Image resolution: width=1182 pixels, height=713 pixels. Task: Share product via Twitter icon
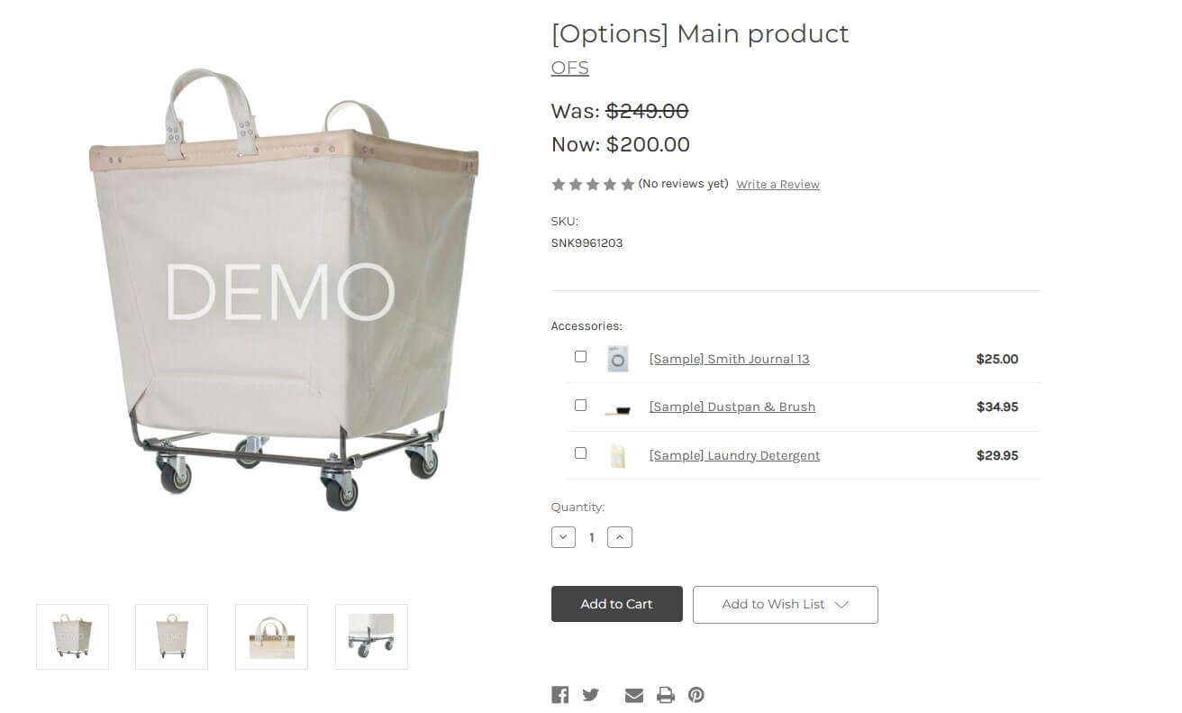[590, 695]
